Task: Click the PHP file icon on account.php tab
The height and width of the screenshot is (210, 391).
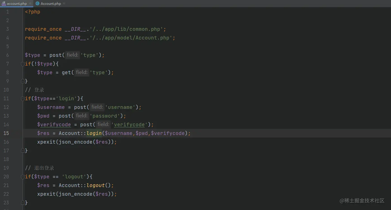Action: point(4,4)
